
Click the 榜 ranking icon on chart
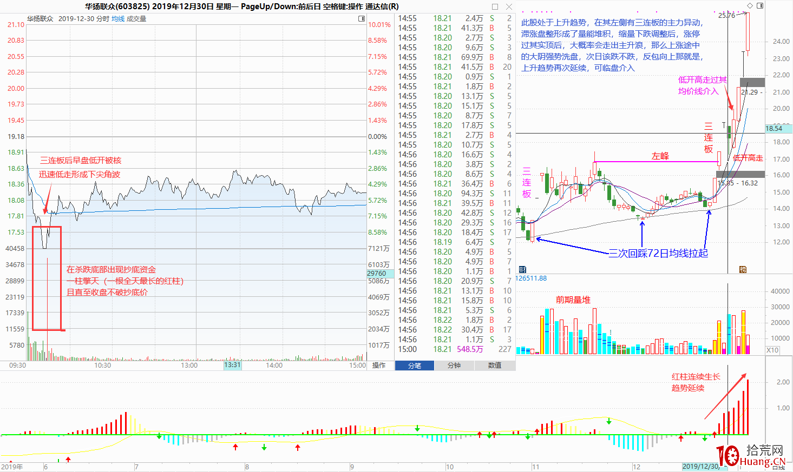point(743,269)
